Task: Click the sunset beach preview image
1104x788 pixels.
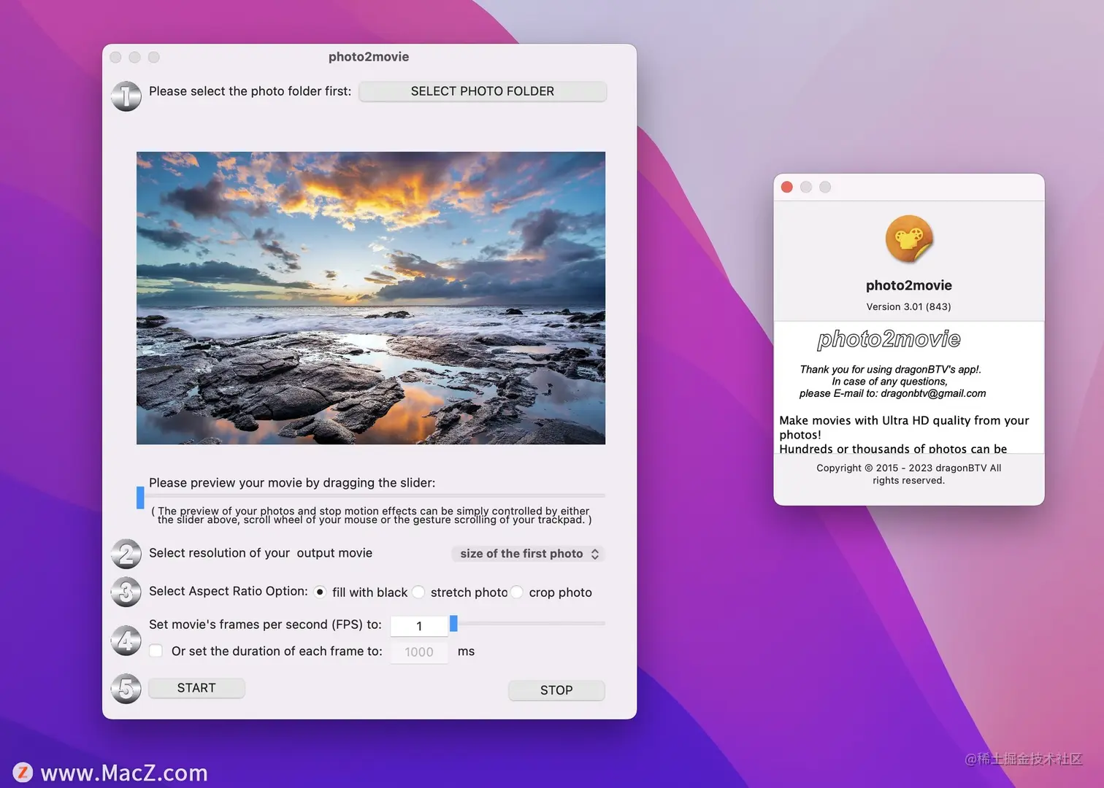Action: pyautogui.click(x=371, y=298)
